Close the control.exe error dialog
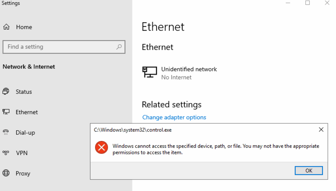This screenshot has width=336, height=191. (321, 130)
